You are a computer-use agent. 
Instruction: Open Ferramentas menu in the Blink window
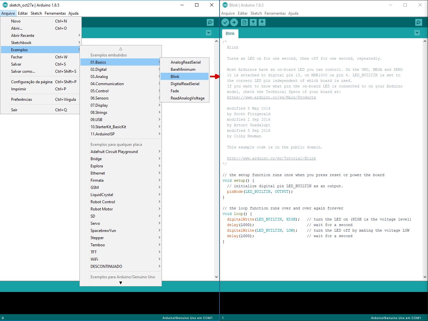[275, 13]
